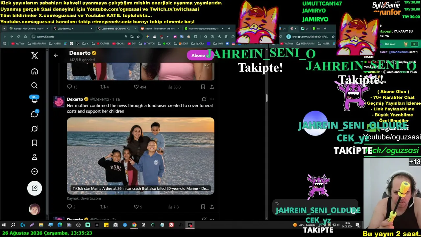Open the X logo home link
The height and width of the screenshot is (237, 421).
[x=35, y=56]
